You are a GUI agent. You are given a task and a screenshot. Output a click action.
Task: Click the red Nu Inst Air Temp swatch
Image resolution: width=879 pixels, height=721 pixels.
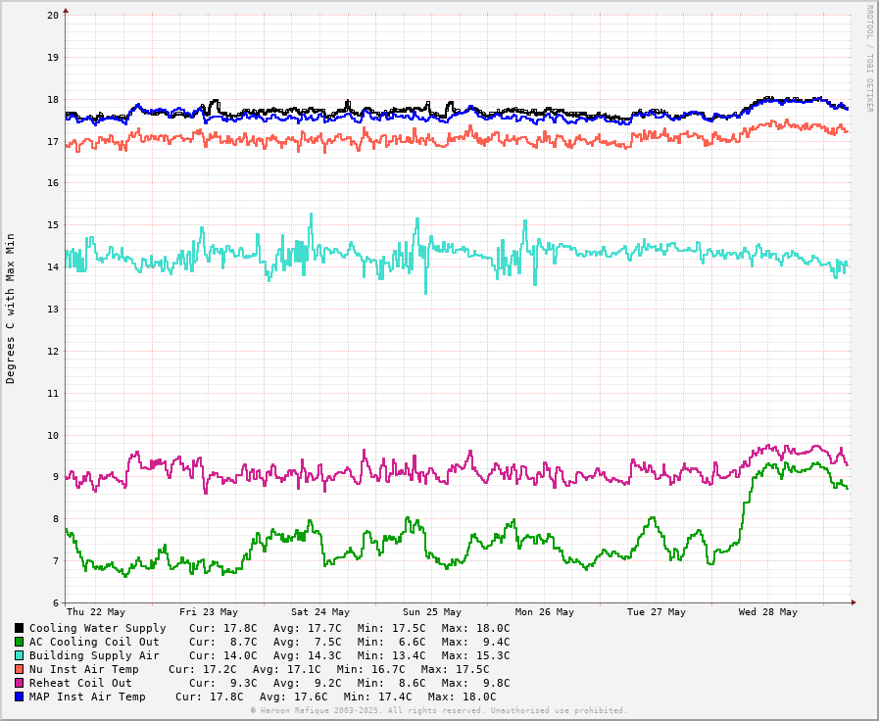[x=19, y=669]
